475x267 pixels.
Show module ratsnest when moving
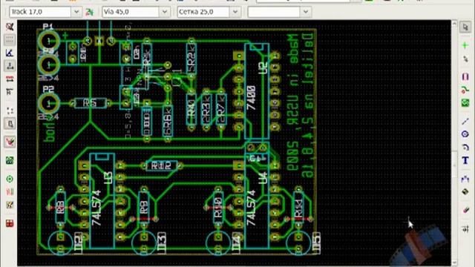(10, 124)
